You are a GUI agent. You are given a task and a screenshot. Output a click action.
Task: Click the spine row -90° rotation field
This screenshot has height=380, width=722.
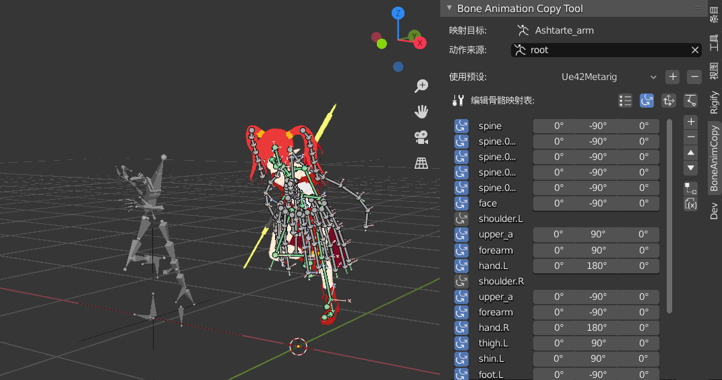[597, 126]
